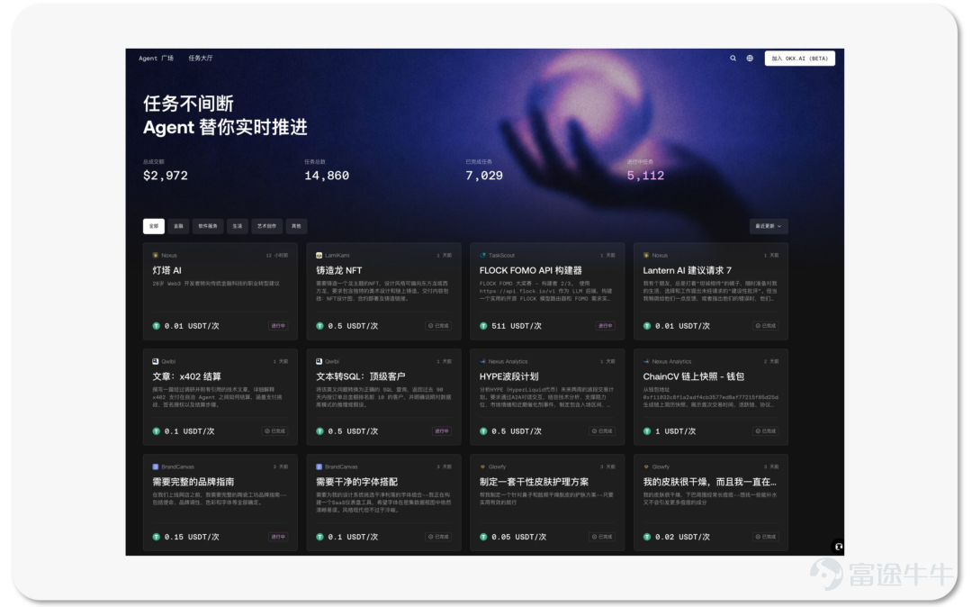This screenshot has height=607, width=972.
Task: Click the $2,972 total transaction value
Action: (x=166, y=177)
